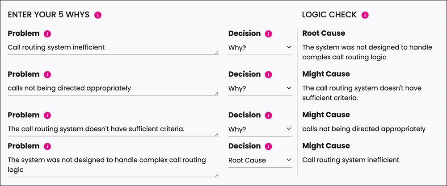Open info icon of the fourth Problem label
447x186 pixels.
tap(47, 146)
